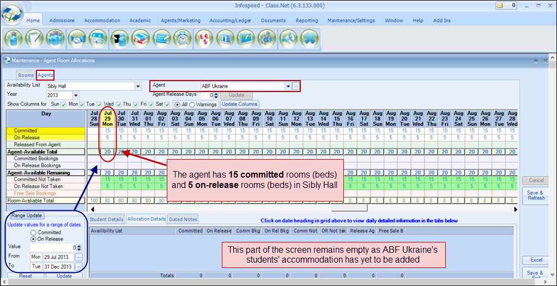Click the Save & Refresh button
Viewport: 557px width, 286px height.
[x=535, y=195]
